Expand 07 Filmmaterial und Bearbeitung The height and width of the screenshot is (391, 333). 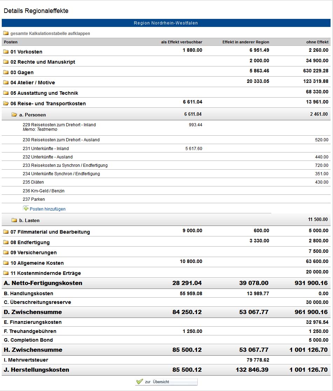coord(50,232)
